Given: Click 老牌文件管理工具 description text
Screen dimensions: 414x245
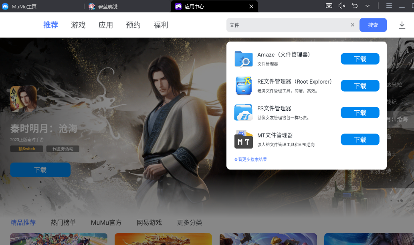Looking at the screenshot, I should [x=287, y=91].
